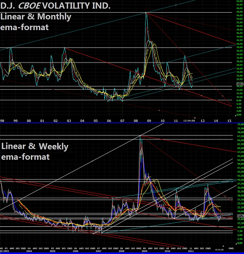Image resolution: width=244 pixels, height=254 pixels.
Task: Click the 22,50 level on weekly price axis
Action: (x=240, y=208)
